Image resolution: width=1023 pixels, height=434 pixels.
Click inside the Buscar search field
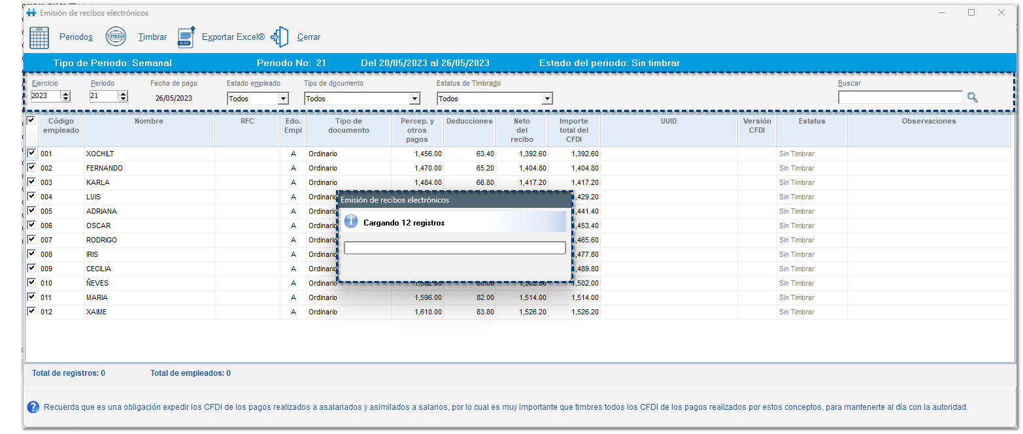coord(900,97)
